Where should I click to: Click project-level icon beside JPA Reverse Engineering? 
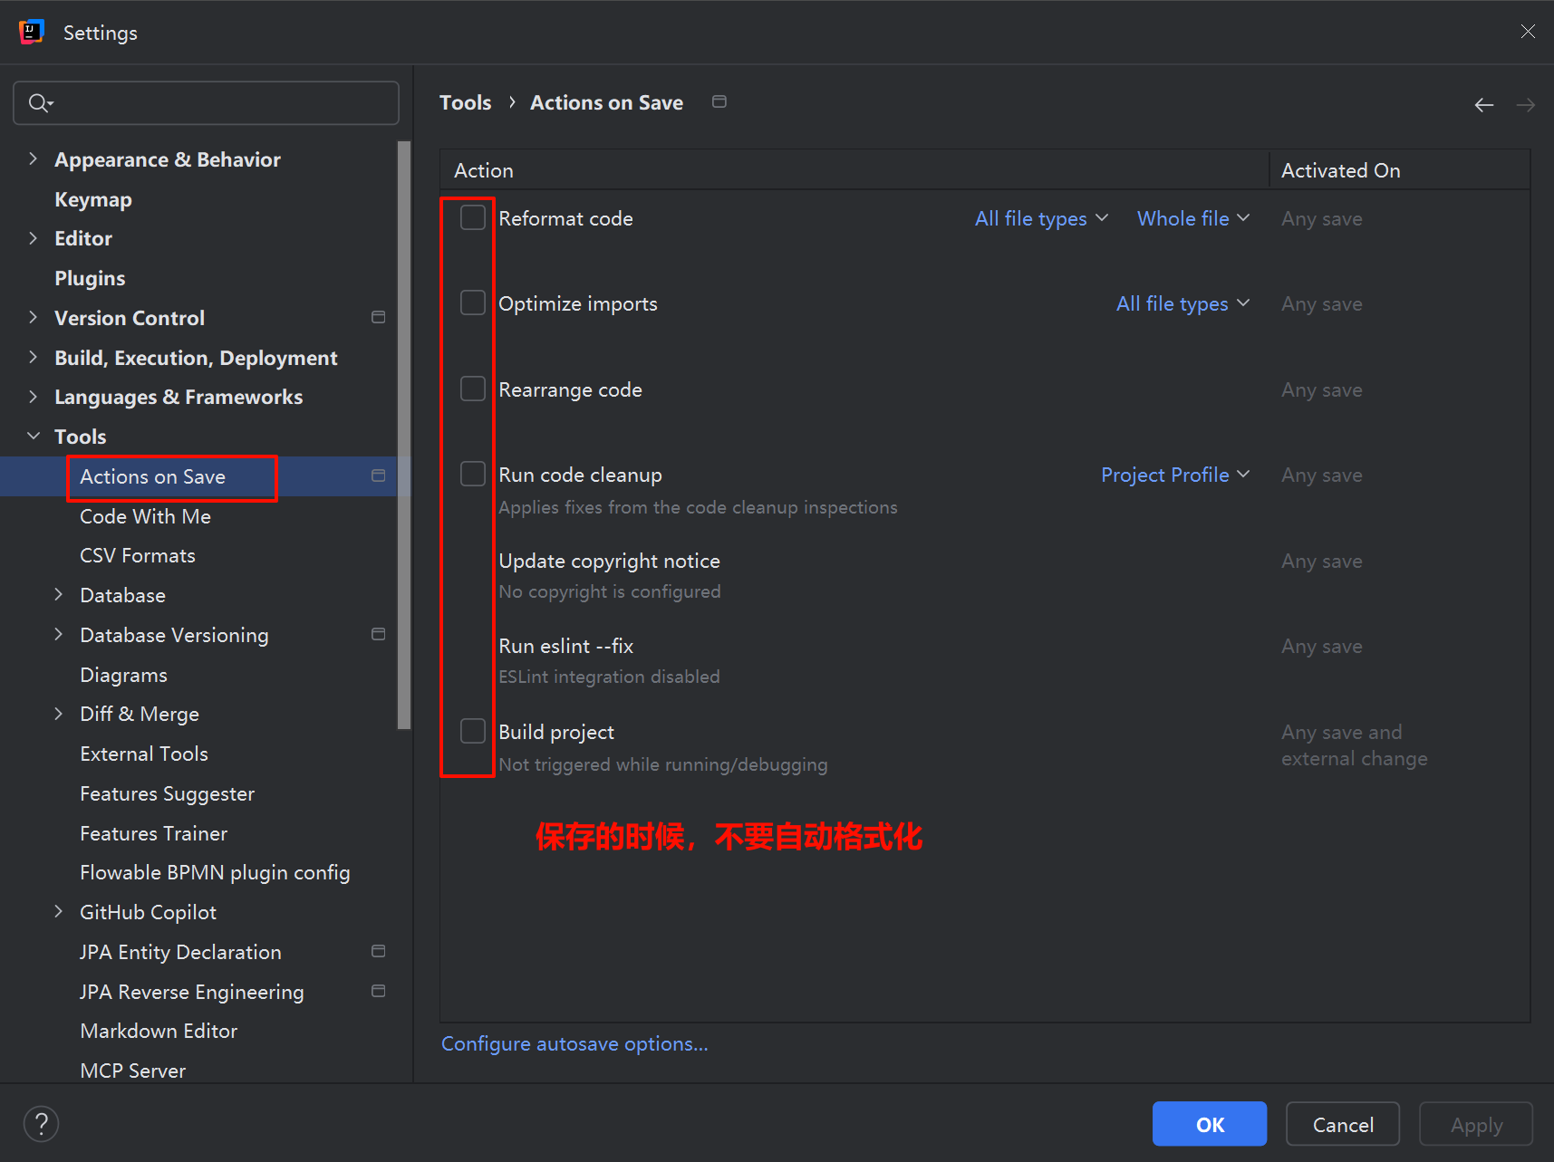379,991
